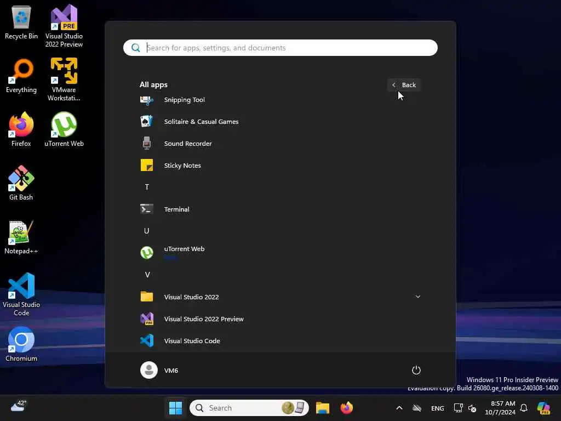
Task: Select VMware Workstation desktop shortcut
Action: pyautogui.click(x=64, y=79)
